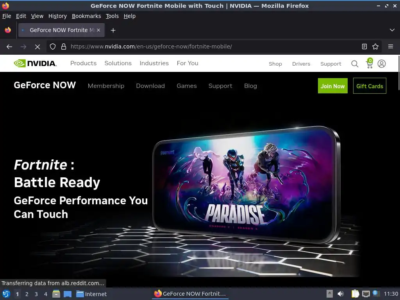This screenshot has height=300, width=400.
Task: Click the green Join Now button
Action: click(333, 86)
